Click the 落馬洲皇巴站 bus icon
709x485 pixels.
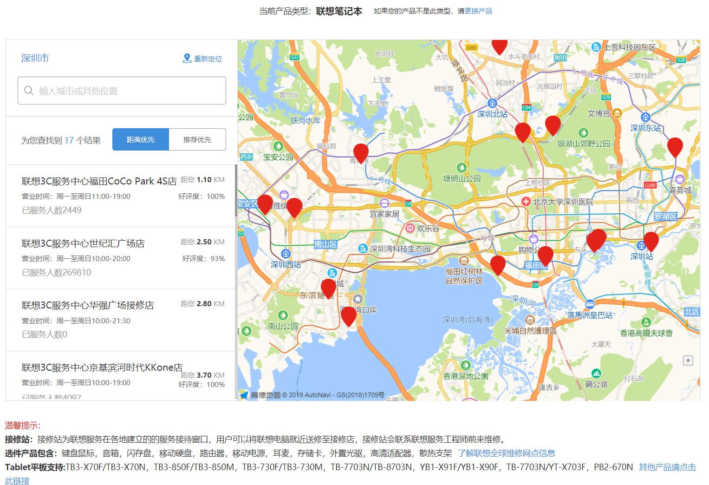point(590,304)
